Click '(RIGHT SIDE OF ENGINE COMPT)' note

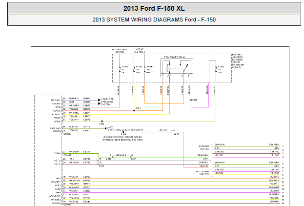[125, 130]
